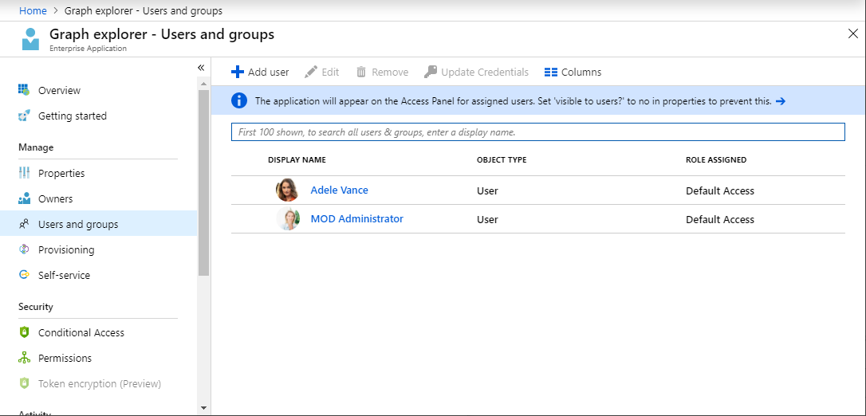Click the Provisioning icon
The width and height of the screenshot is (866, 416).
(24, 249)
